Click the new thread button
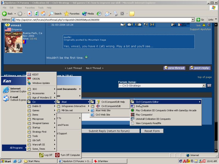This screenshot has height=164, width=219. point(174,68)
